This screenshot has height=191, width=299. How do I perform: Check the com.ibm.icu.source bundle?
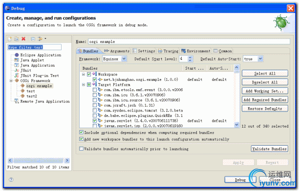pyautogui.click(x=95, y=100)
